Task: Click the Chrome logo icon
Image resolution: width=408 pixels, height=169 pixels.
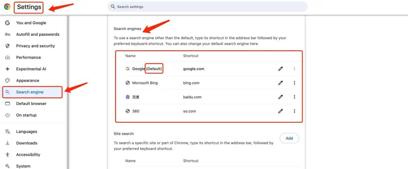Action: tap(7, 7)
